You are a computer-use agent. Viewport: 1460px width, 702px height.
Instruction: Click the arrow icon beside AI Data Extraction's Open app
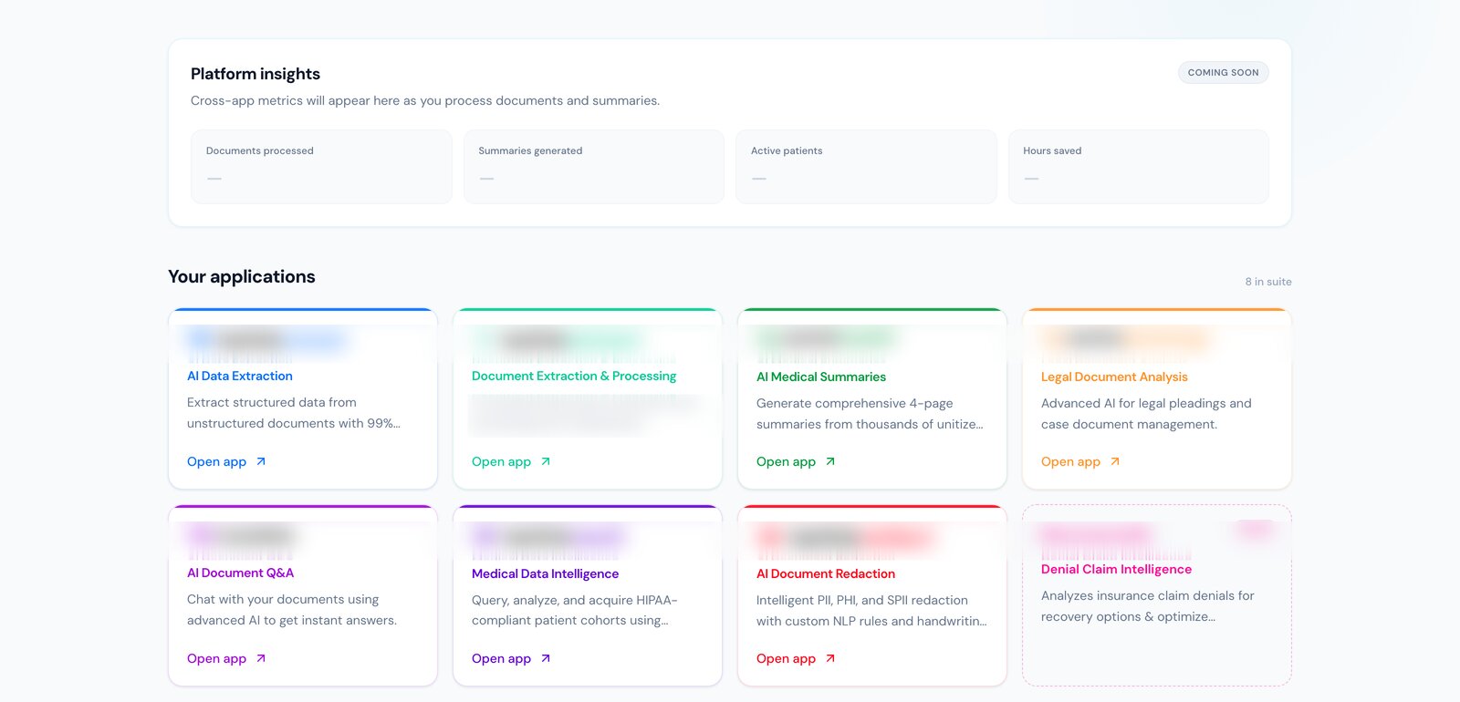coord(261,461)
